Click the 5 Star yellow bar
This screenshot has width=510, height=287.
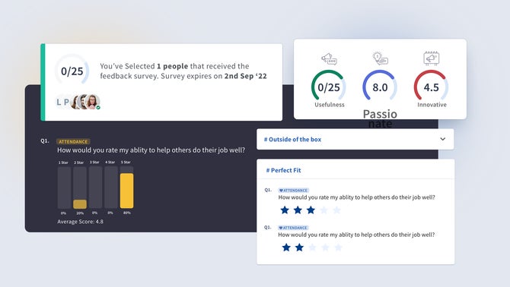[126, 191]
